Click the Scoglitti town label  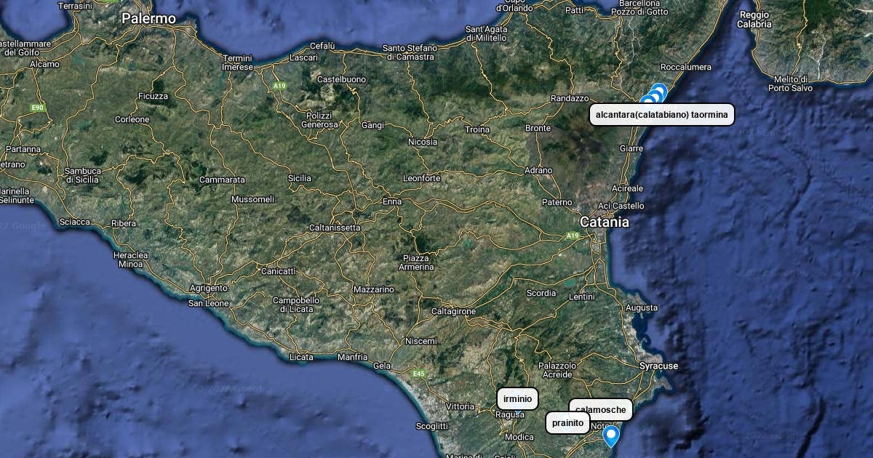431,426
